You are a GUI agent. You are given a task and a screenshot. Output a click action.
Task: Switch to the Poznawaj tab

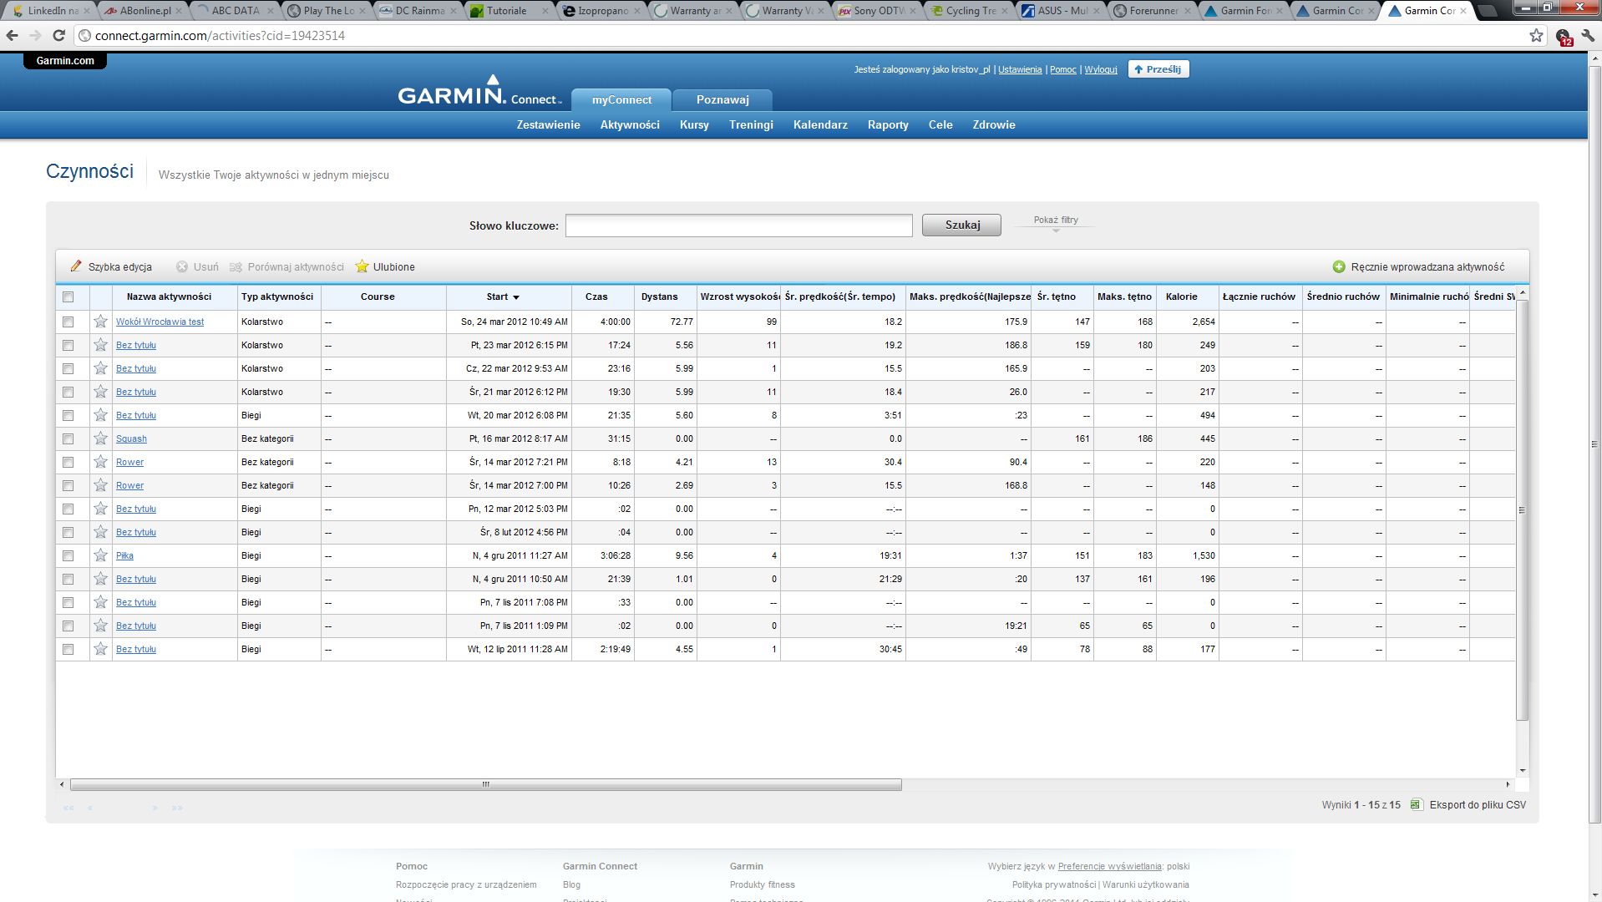(722, 99)
